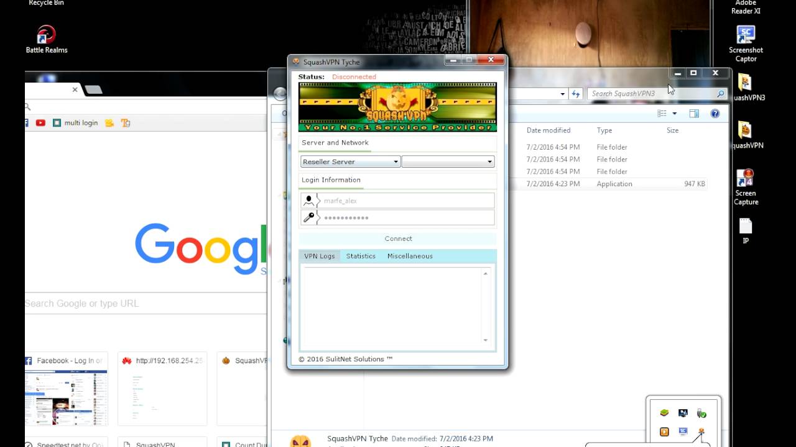Viewport: 796px width, 447px height.
Task: Click the Explorer refresh arrows button
Action: click(x=576, y=94)
